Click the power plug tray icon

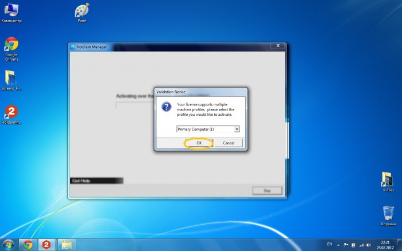tap(353, 245)
